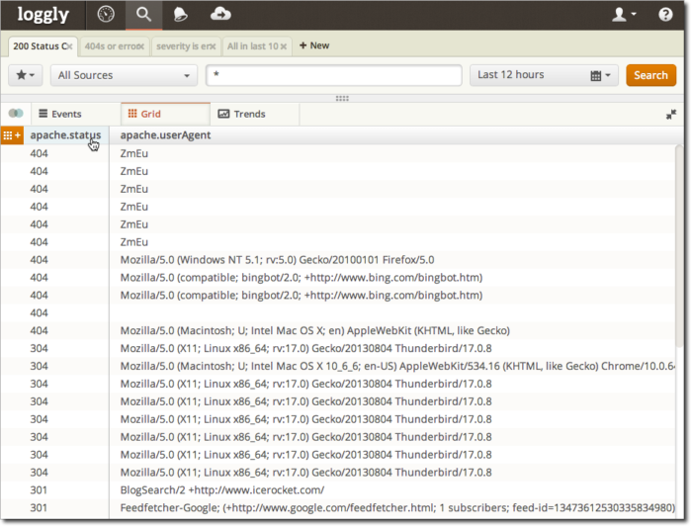This screenshot has width=692, height=527.
Task: Open the dashboard gauge icon in top bar
Action: pyautogui.click(x=106, y=14)
